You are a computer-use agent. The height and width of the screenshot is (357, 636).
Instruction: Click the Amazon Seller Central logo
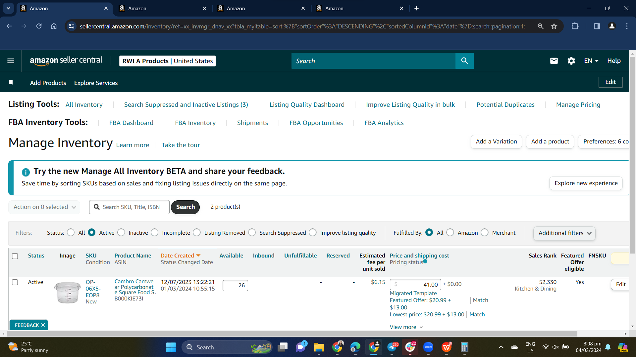pos(66,61)
